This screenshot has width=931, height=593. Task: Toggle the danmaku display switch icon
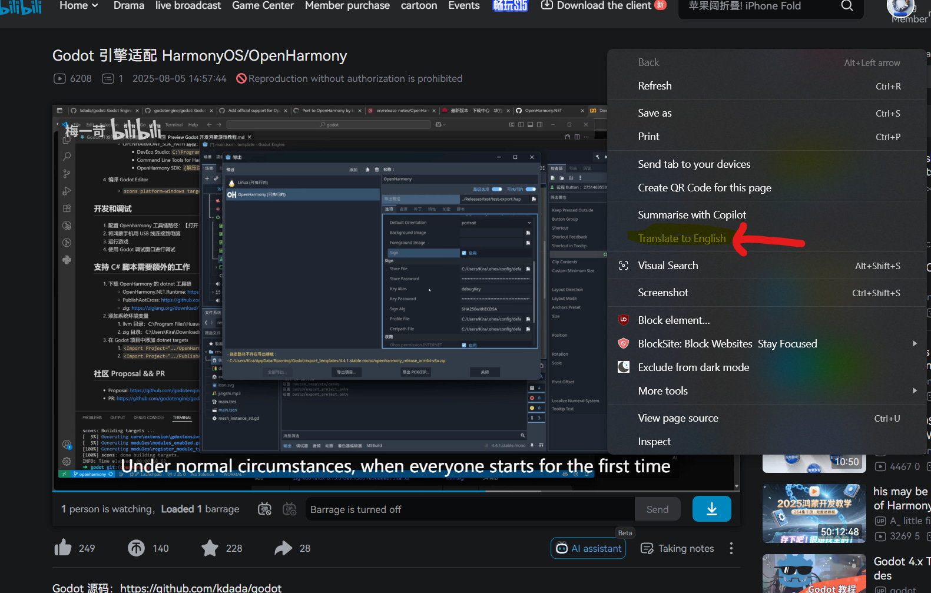pyautogui.click(x=265, y=509)
